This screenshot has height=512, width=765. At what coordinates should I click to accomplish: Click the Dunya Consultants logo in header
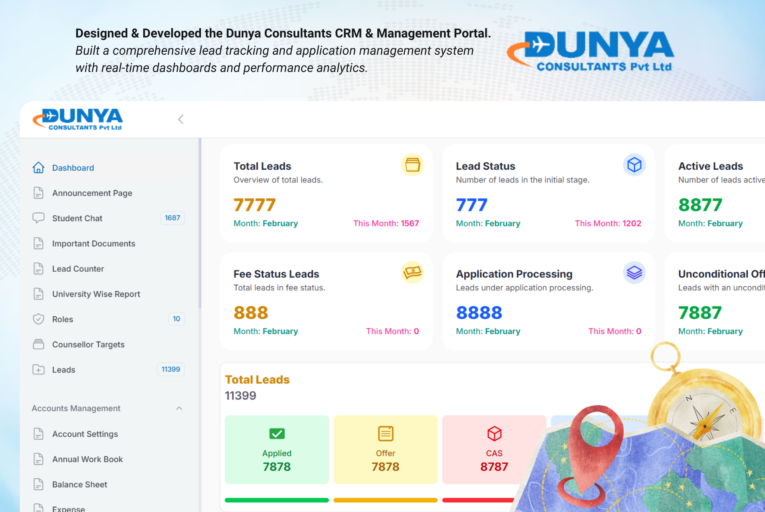pos(78,120)
